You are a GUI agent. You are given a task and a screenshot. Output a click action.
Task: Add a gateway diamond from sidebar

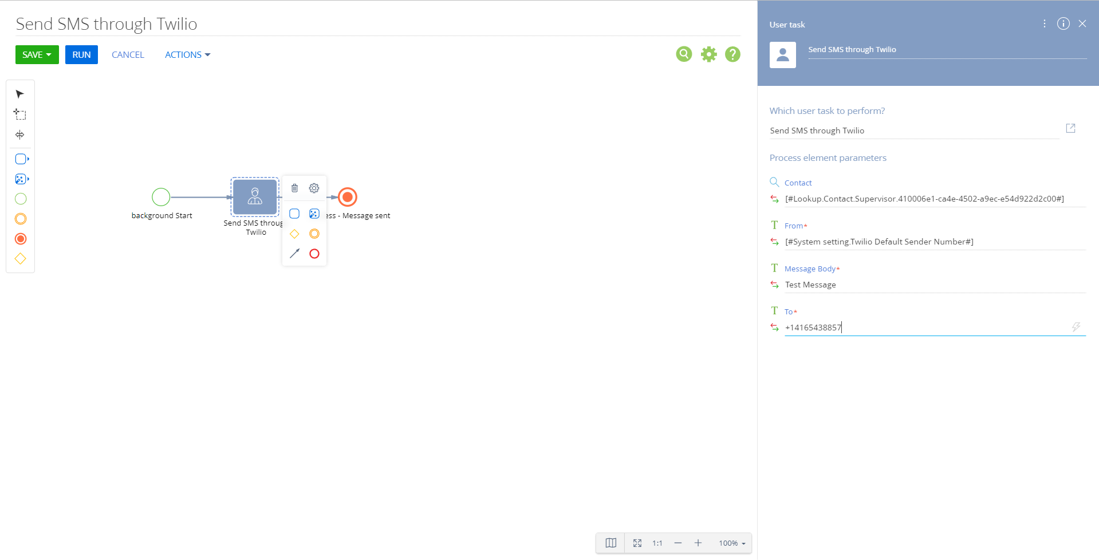click(20, 258)
